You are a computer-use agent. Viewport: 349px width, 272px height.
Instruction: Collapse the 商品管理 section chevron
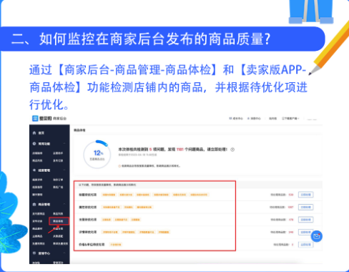click(64, 204)
